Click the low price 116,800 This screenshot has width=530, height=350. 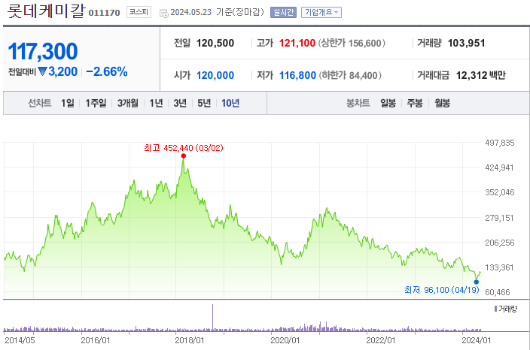(298, 75)
